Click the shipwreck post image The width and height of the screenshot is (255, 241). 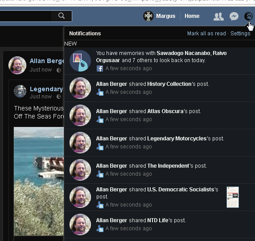pos(39,182)
